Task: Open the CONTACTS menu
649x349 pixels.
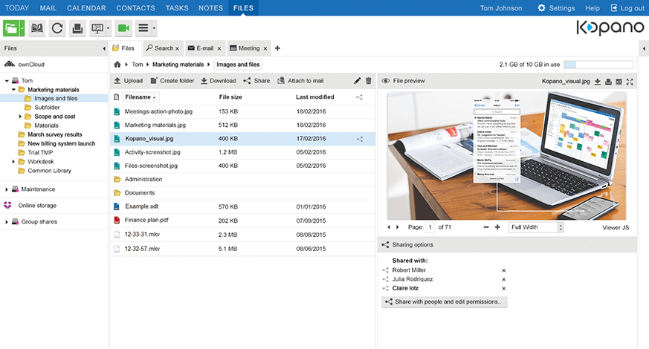Action: tap(135, 8)
